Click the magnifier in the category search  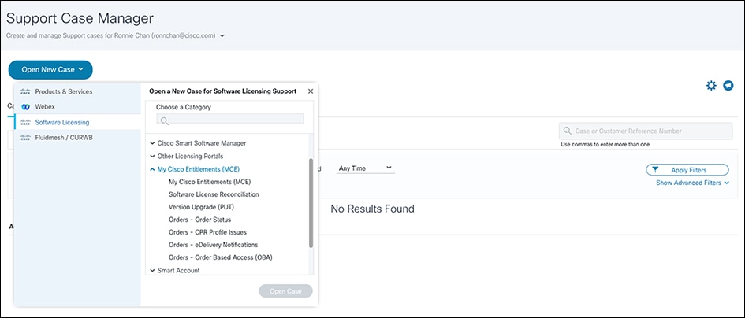(x=164, y=120)
